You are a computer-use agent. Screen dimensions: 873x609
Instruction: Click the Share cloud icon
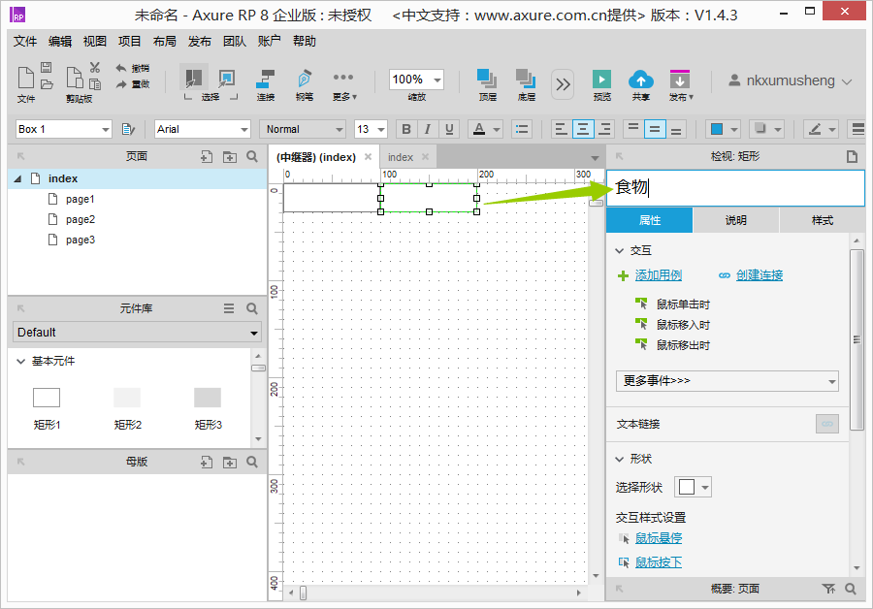pyautogui.click(x=641, y=80)
